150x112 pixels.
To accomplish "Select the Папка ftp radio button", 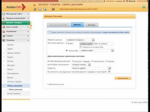I will pyautogui.click(x=67, y=50).
